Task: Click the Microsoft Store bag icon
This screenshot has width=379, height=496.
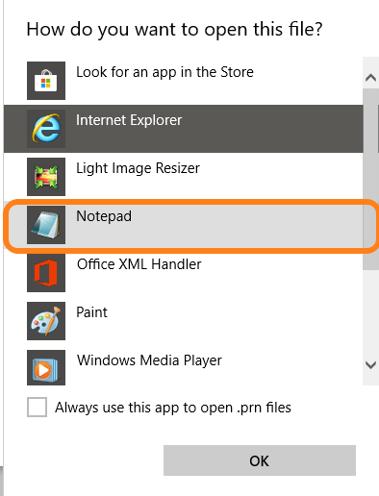Action: click(x=46, y=81)
